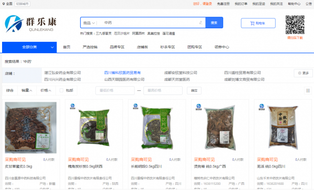Click the brand badge on the 长前胡段 product card

point(136,106)
